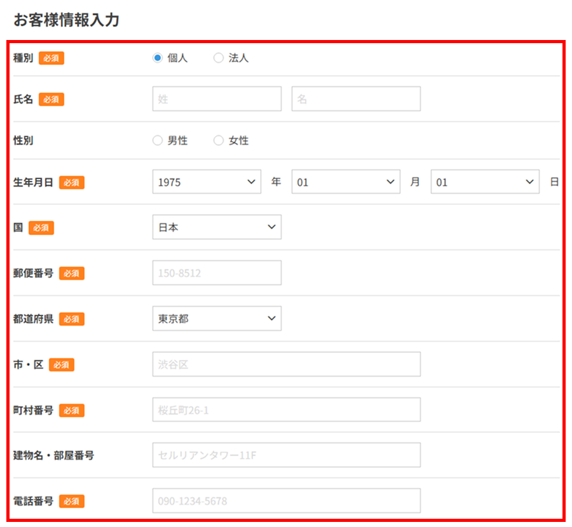The width and height of the screenshot is (572, 527).
Task: Choose 男性 for gender
Action: (x=158, y=141)
